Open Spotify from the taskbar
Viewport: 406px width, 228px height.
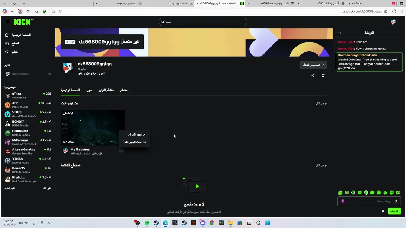(x=147, y=223)
